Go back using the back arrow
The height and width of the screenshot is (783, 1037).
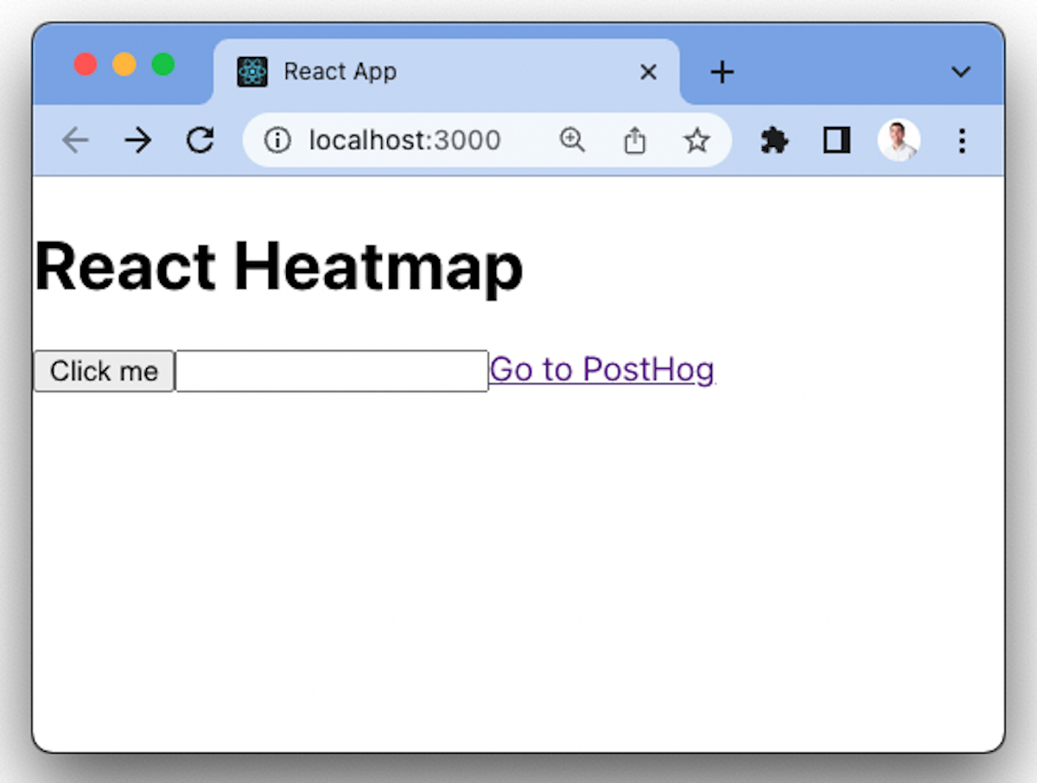[x=76, y=140]
